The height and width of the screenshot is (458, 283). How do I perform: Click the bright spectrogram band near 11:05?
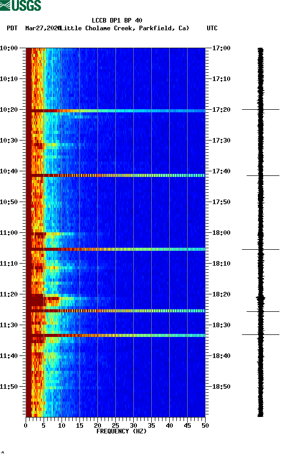pyautogui.click(x=116, y=249)
